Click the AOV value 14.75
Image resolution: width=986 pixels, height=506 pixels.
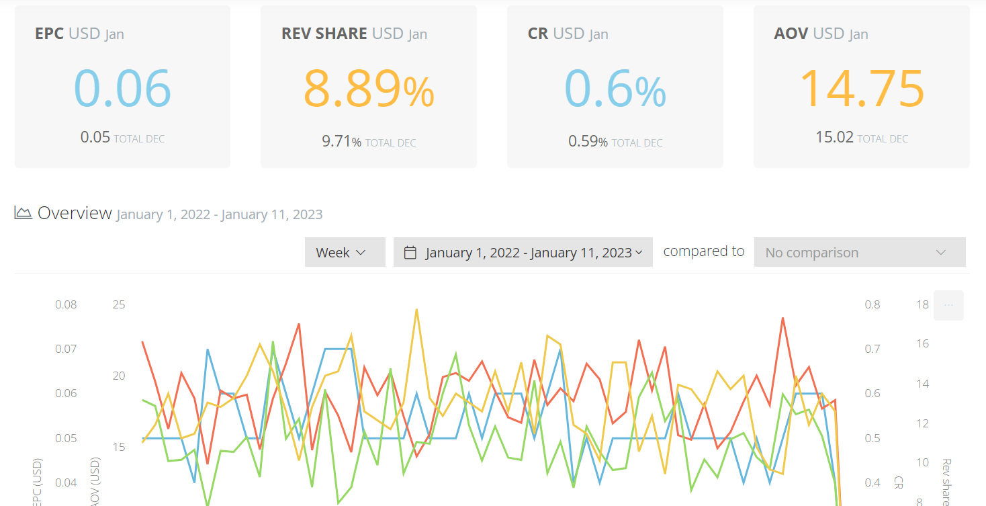[862, 88]
